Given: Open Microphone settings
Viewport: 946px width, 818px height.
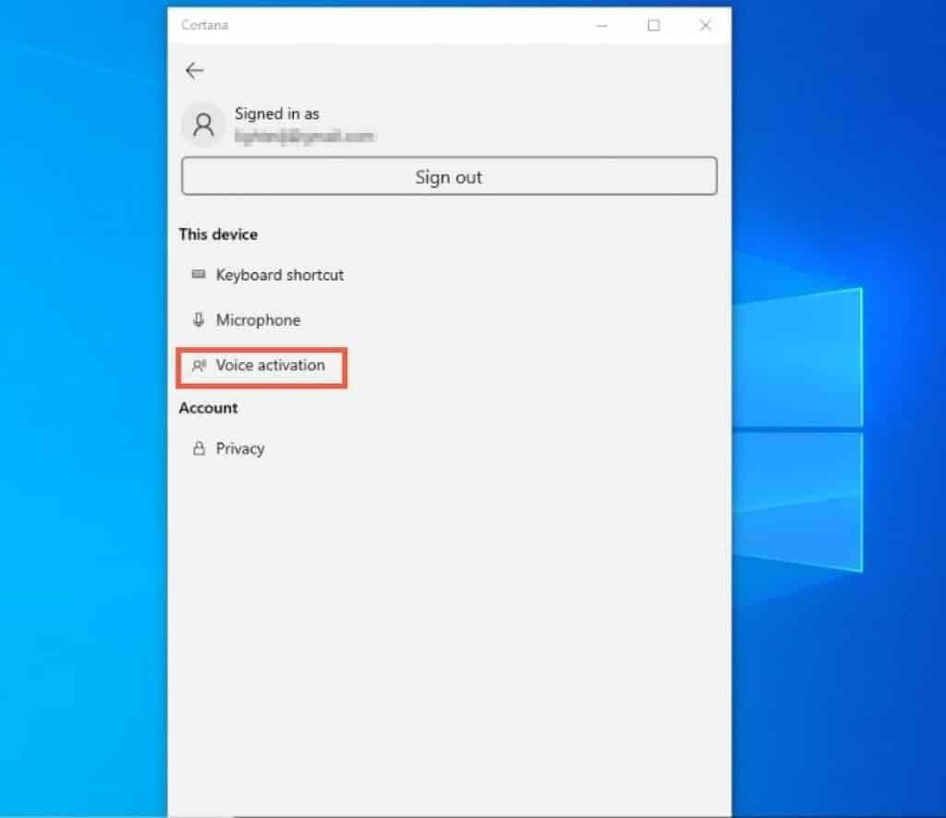Looking at the screenshot, I should click(x=259, y=320).
